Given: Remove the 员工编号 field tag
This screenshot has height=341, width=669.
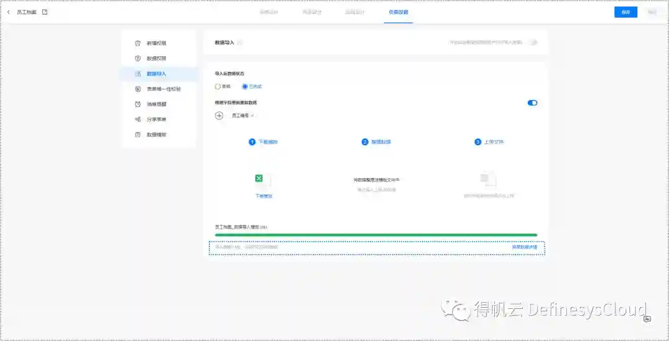Looking at the screenshot, I should [x=252, y=116].
